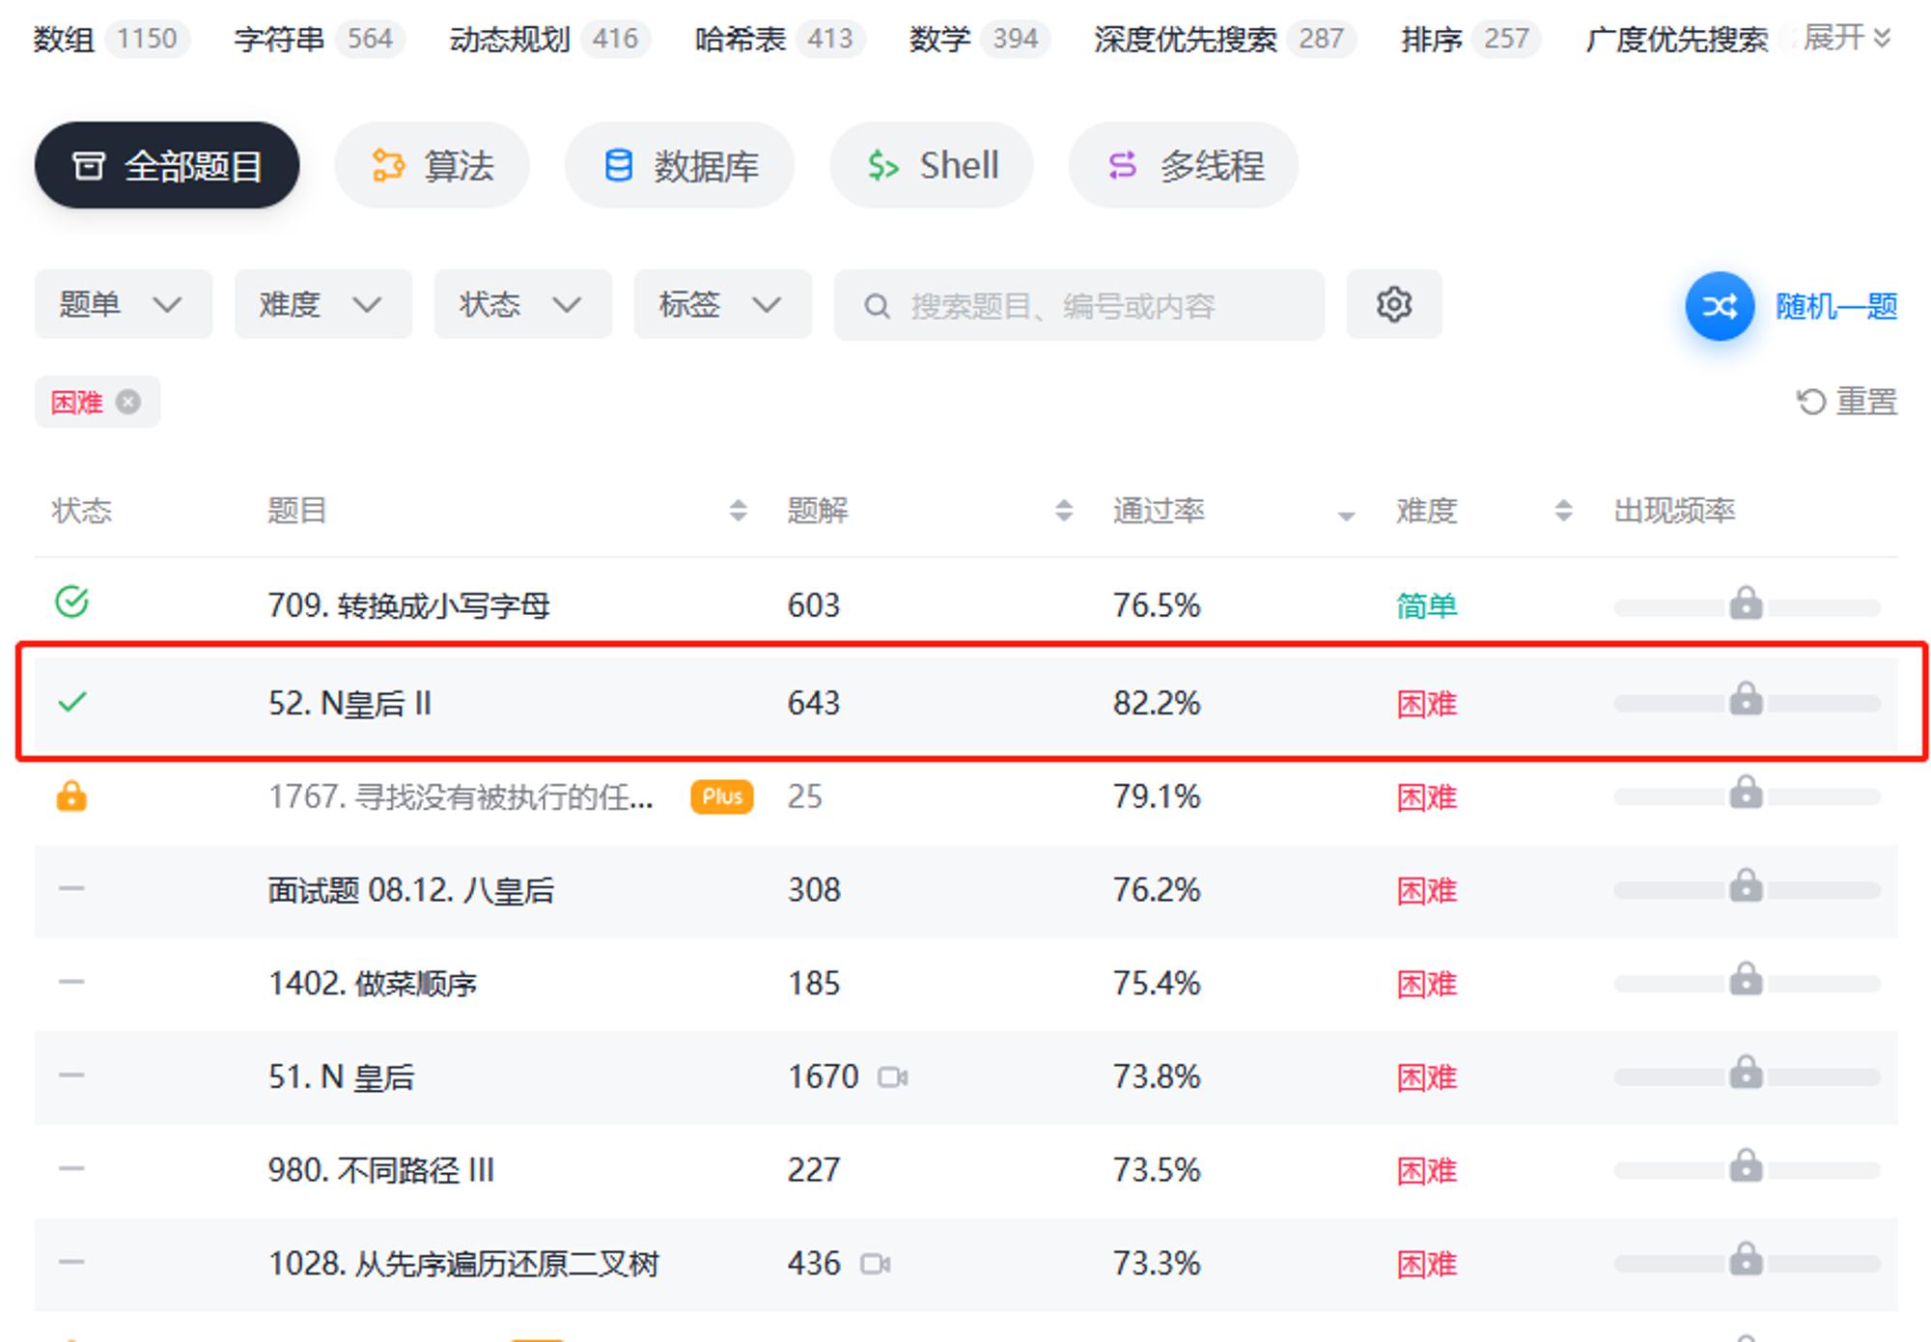Click the 字符串 564 topic tag
The width and height of the screenshot is (1931, 1342).
(320, 39)
